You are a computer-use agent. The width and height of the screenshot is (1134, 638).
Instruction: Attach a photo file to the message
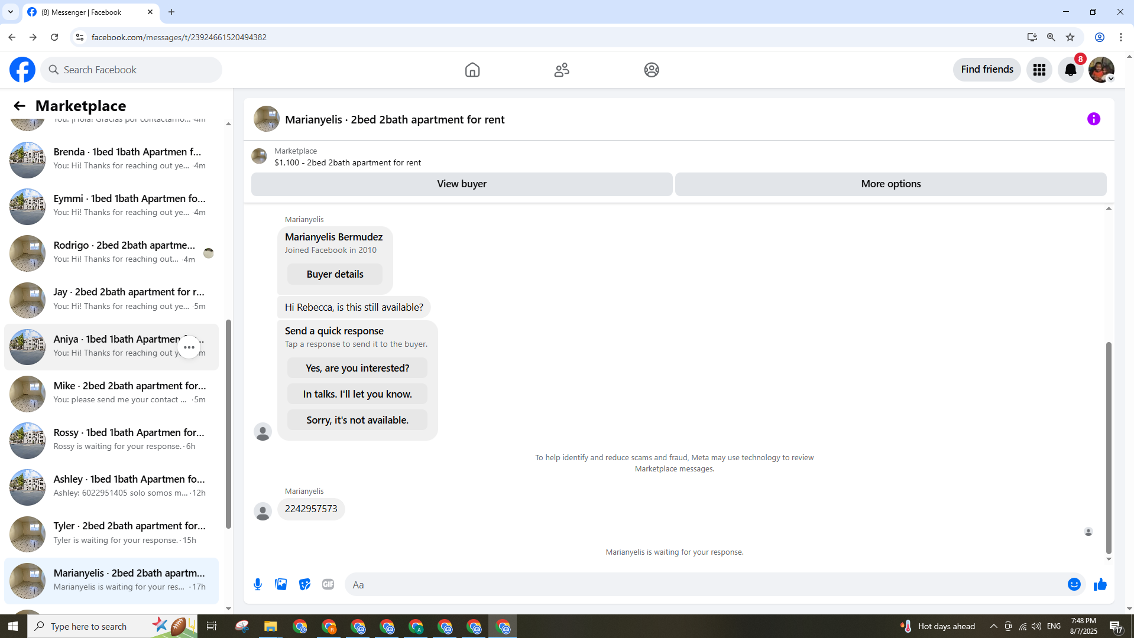click(x=281, y=584)
